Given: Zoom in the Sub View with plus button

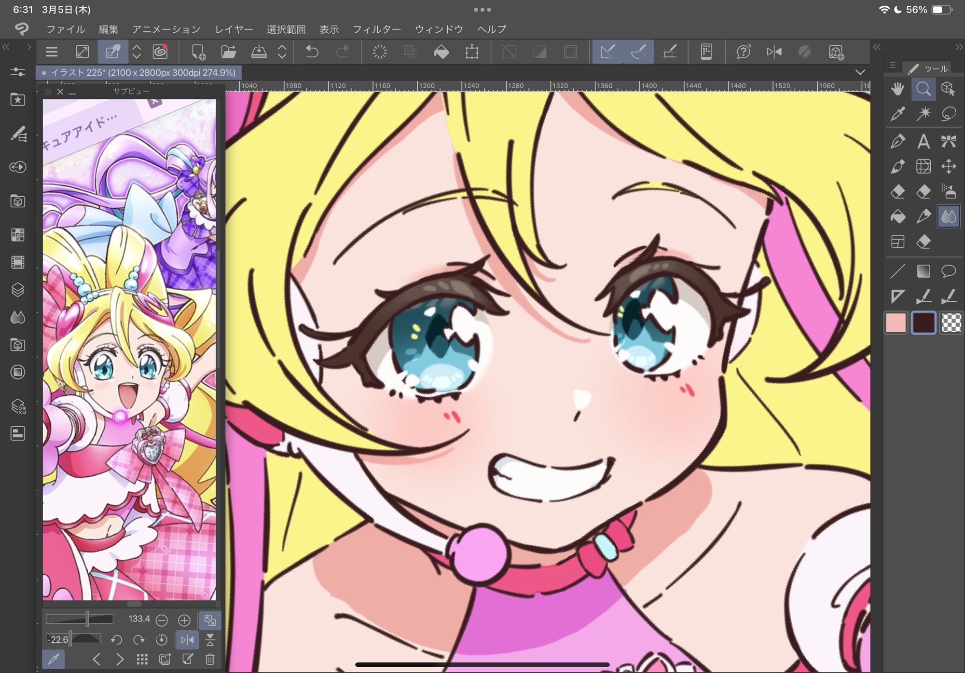Looking at the screenshot, I should [x=184, y=620].
